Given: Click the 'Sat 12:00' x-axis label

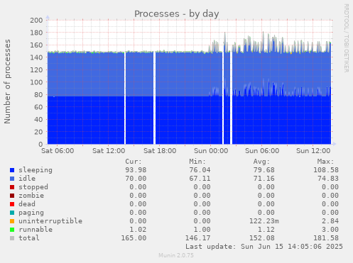Looking at the screenshot, I should point(109,151).
